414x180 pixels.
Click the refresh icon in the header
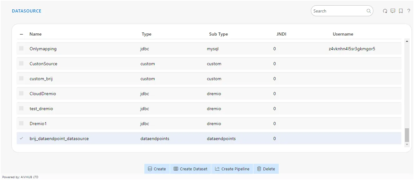point(385,11)
